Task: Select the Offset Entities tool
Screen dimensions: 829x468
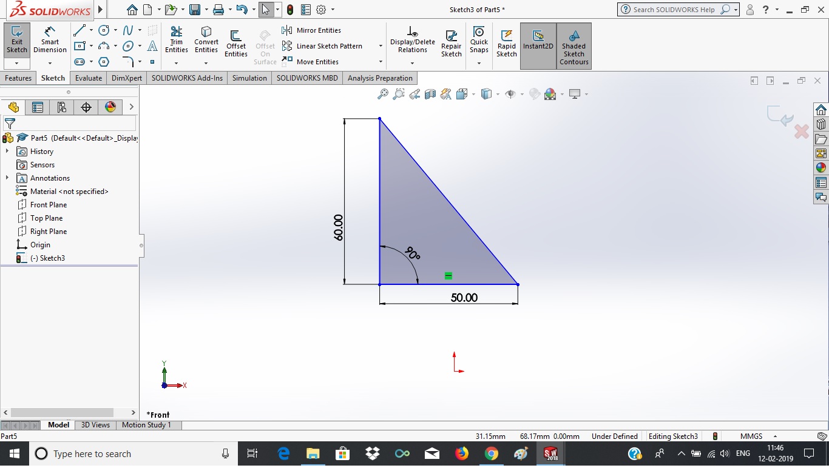Action: click(x=236, y=44)
